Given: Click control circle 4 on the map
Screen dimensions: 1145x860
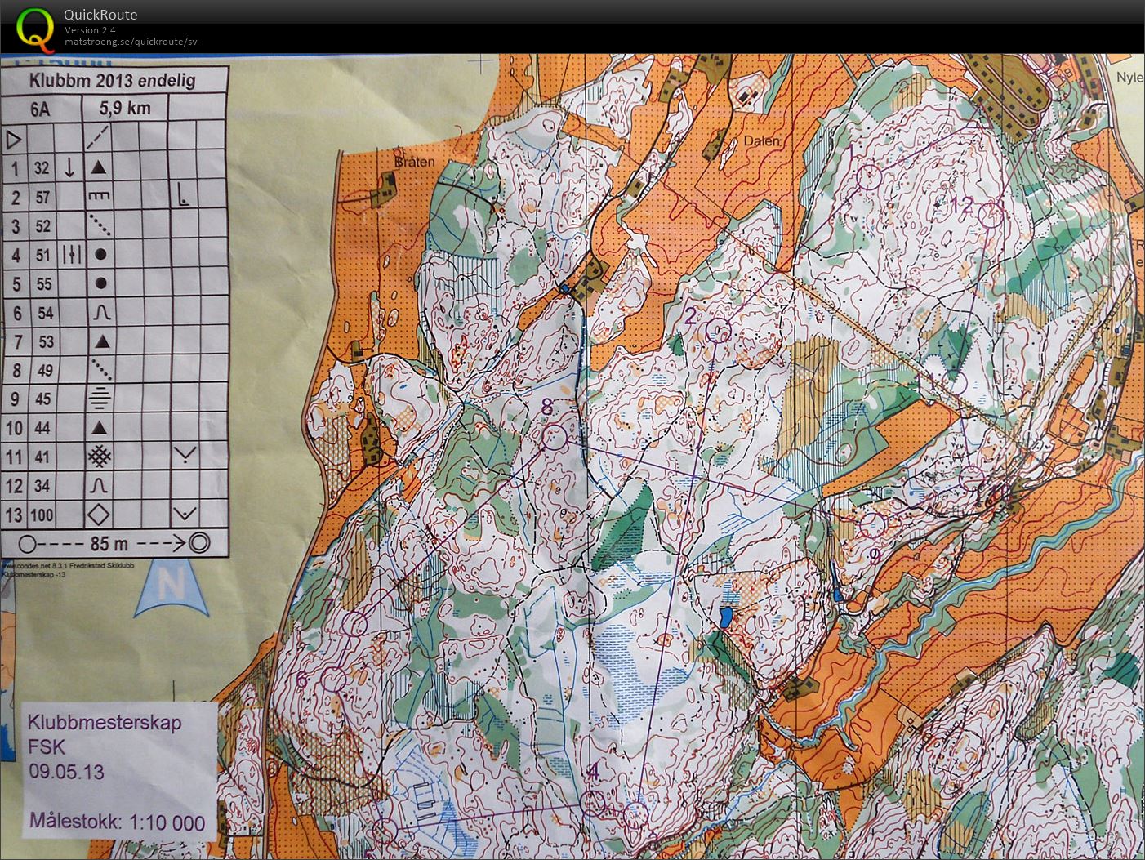Looking at the screenshot, I should tap(594, 803).
